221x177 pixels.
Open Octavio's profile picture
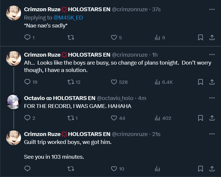coord(13,102)
